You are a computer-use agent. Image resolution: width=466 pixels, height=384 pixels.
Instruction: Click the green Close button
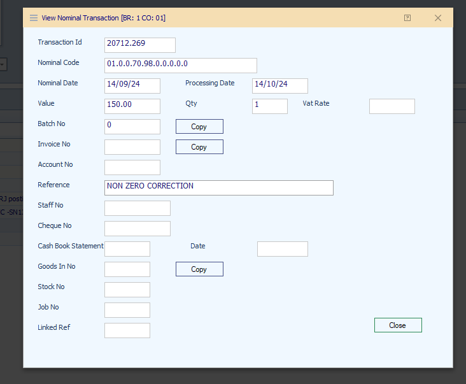pyautogui.click(x=398, y=325)
